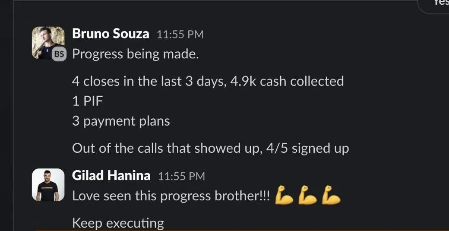Image resolution: width=449 pixels, height=231 pixels.
Task: Open Gilad Hanina's profile picture
Action: pos(48,185)
